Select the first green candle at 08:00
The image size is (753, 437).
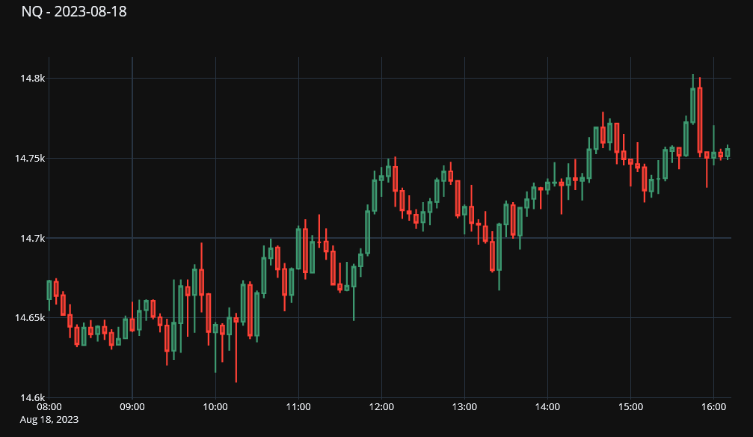tap(49, 290)
